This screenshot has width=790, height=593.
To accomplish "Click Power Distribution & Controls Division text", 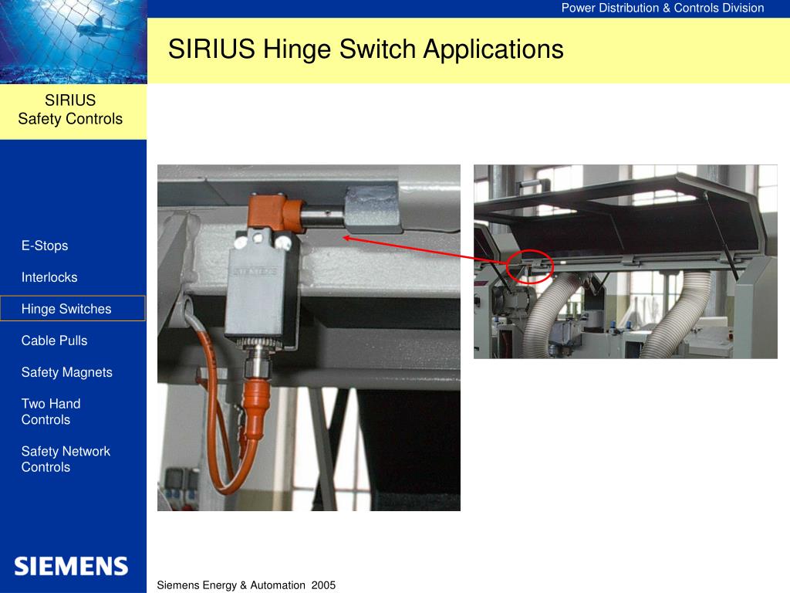I will [x=663, y=8].
